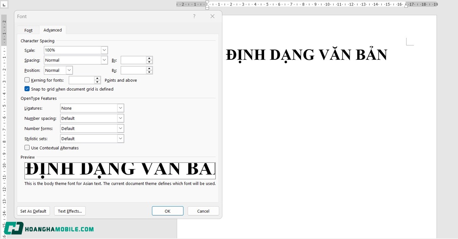Click the OK button
The height and width of the screenshot is (239, 458).
168,211
